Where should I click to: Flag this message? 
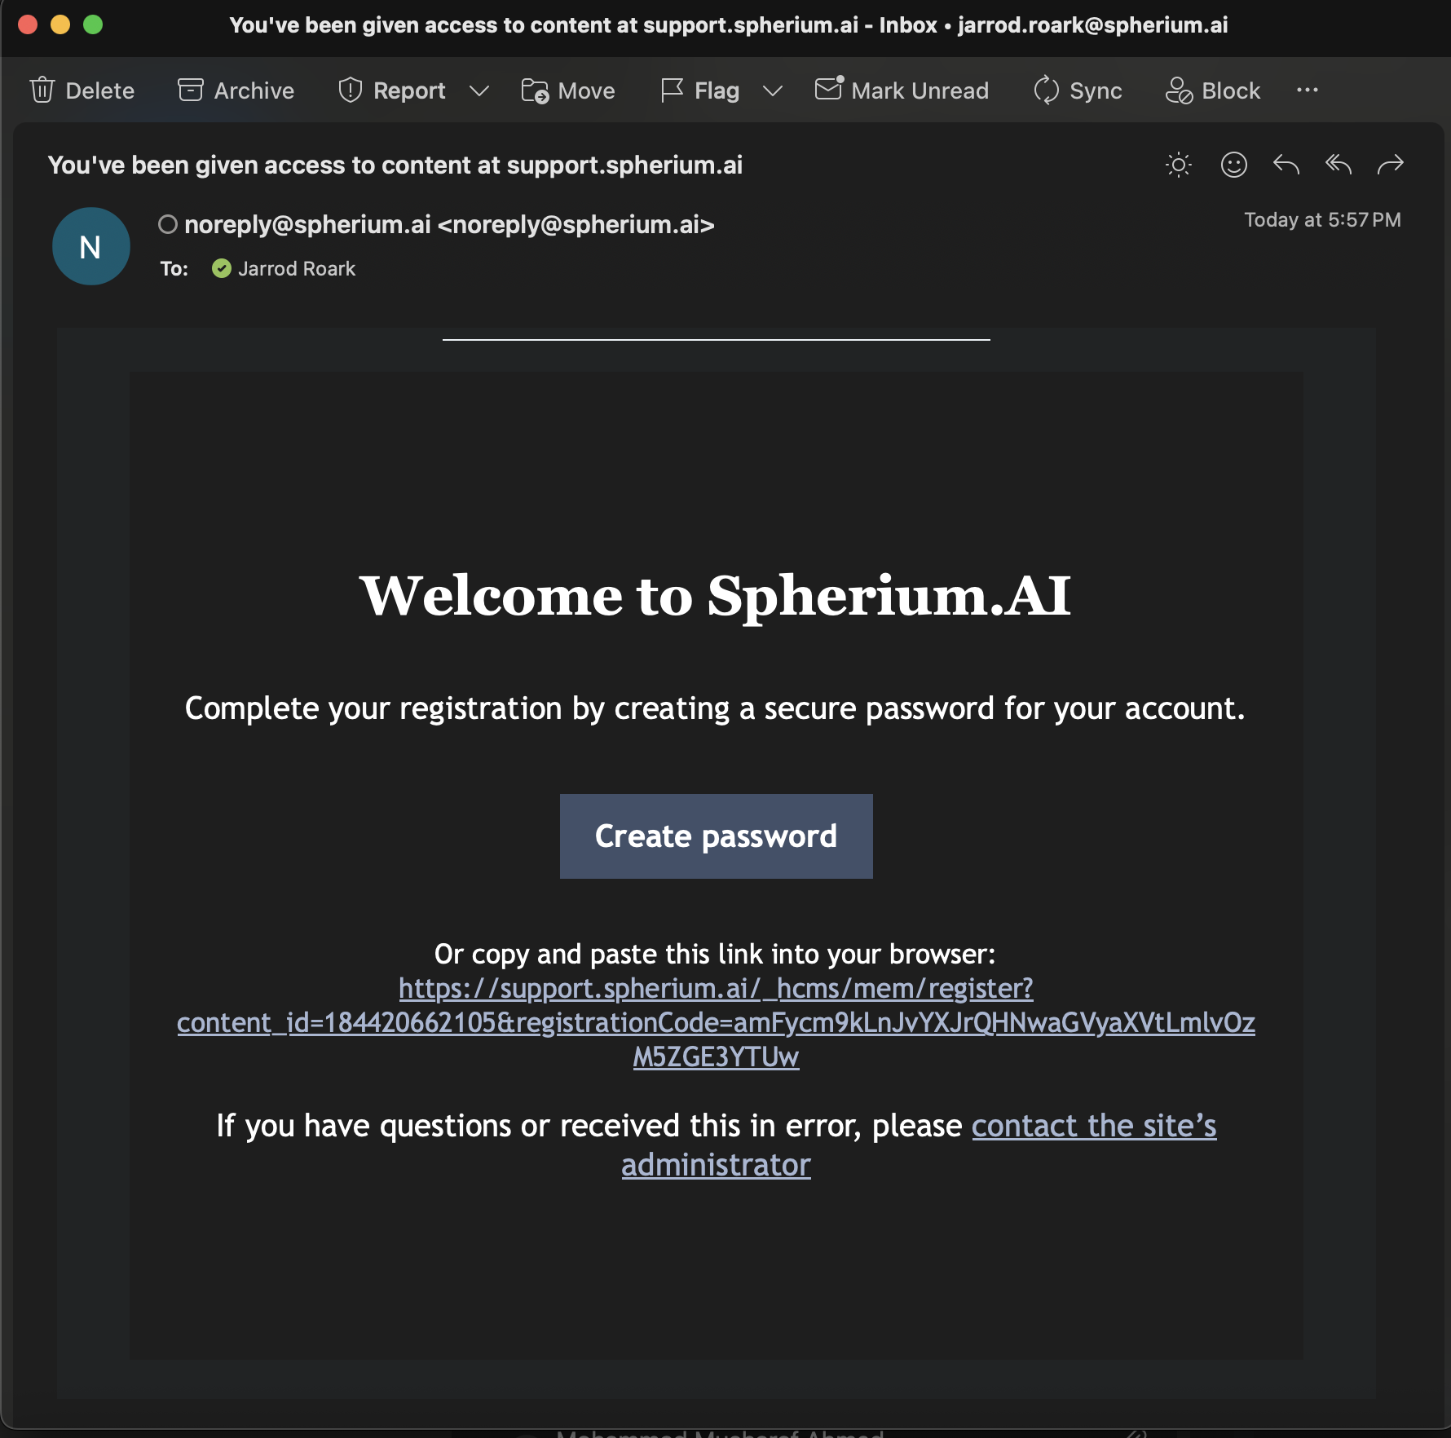point(699,90)
